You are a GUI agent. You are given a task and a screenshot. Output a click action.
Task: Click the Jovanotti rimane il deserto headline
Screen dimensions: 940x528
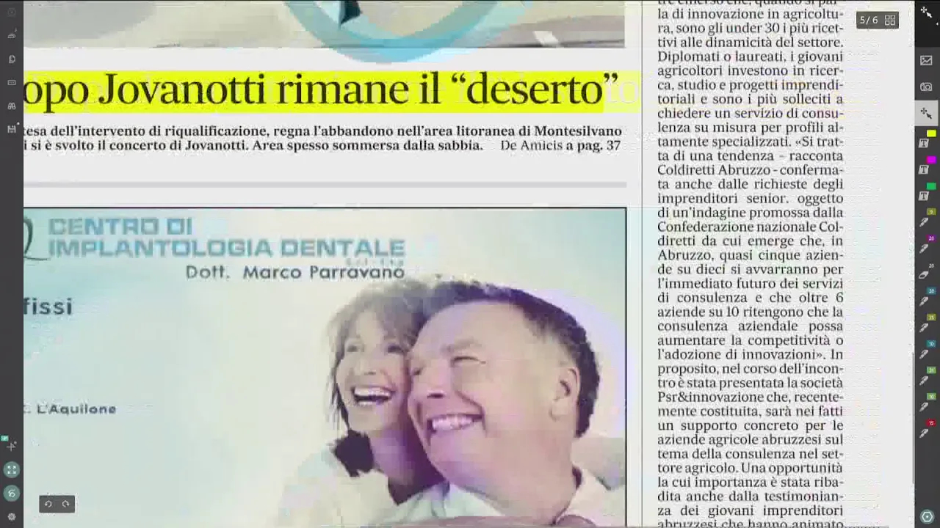321,90
